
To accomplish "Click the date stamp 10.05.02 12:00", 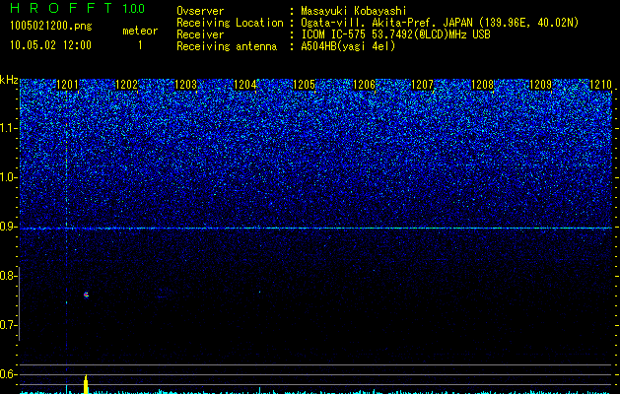I will (x=50, y=45).
